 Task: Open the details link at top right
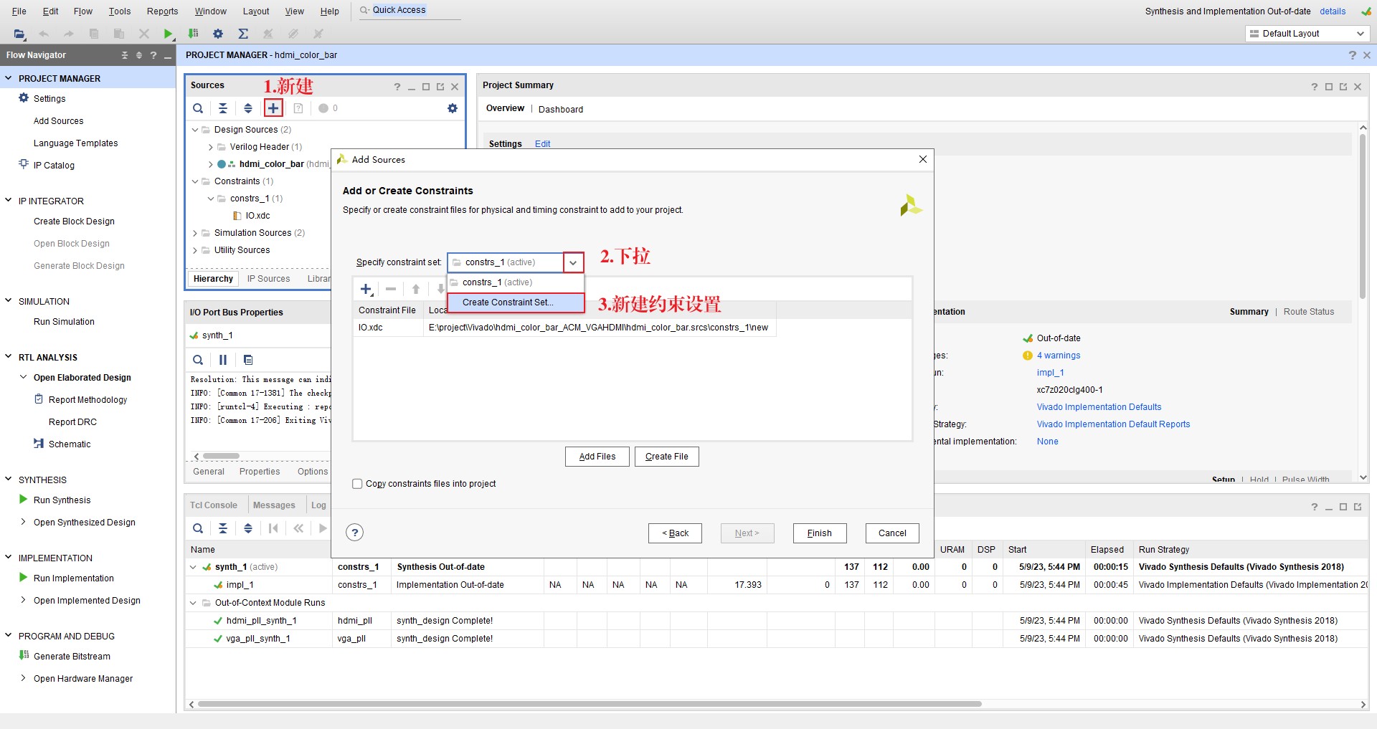[1333, 11]
